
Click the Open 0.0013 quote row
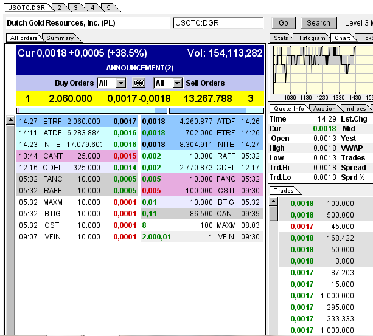(x=303, y=139)
